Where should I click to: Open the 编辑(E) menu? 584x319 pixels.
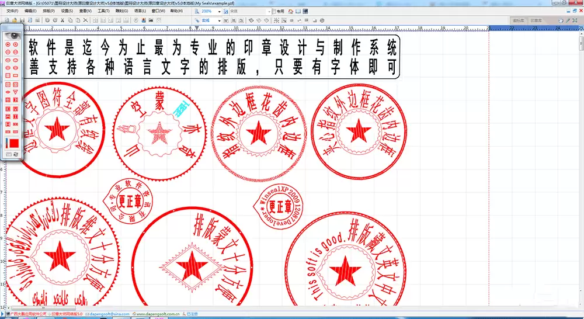[30, 11]
